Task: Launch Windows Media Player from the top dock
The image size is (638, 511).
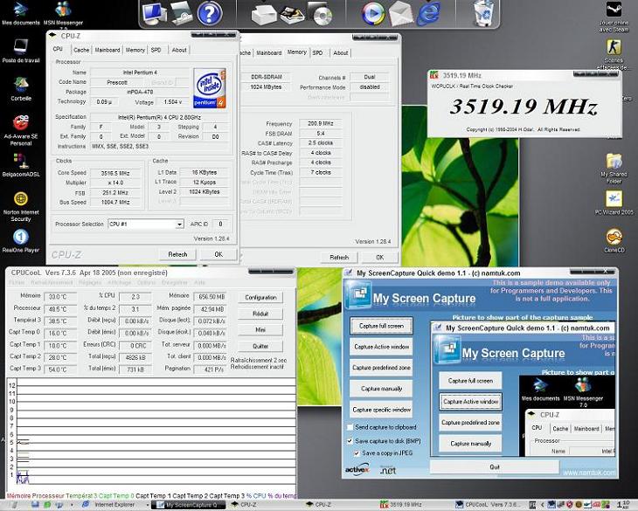Action: click(372, 14)
